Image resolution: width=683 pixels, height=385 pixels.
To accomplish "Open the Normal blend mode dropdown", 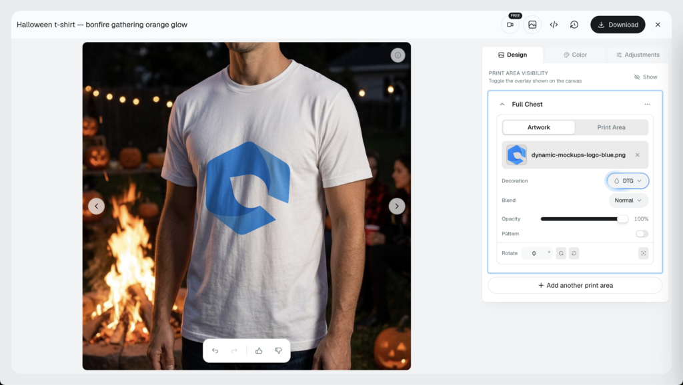I will (628, 200).
